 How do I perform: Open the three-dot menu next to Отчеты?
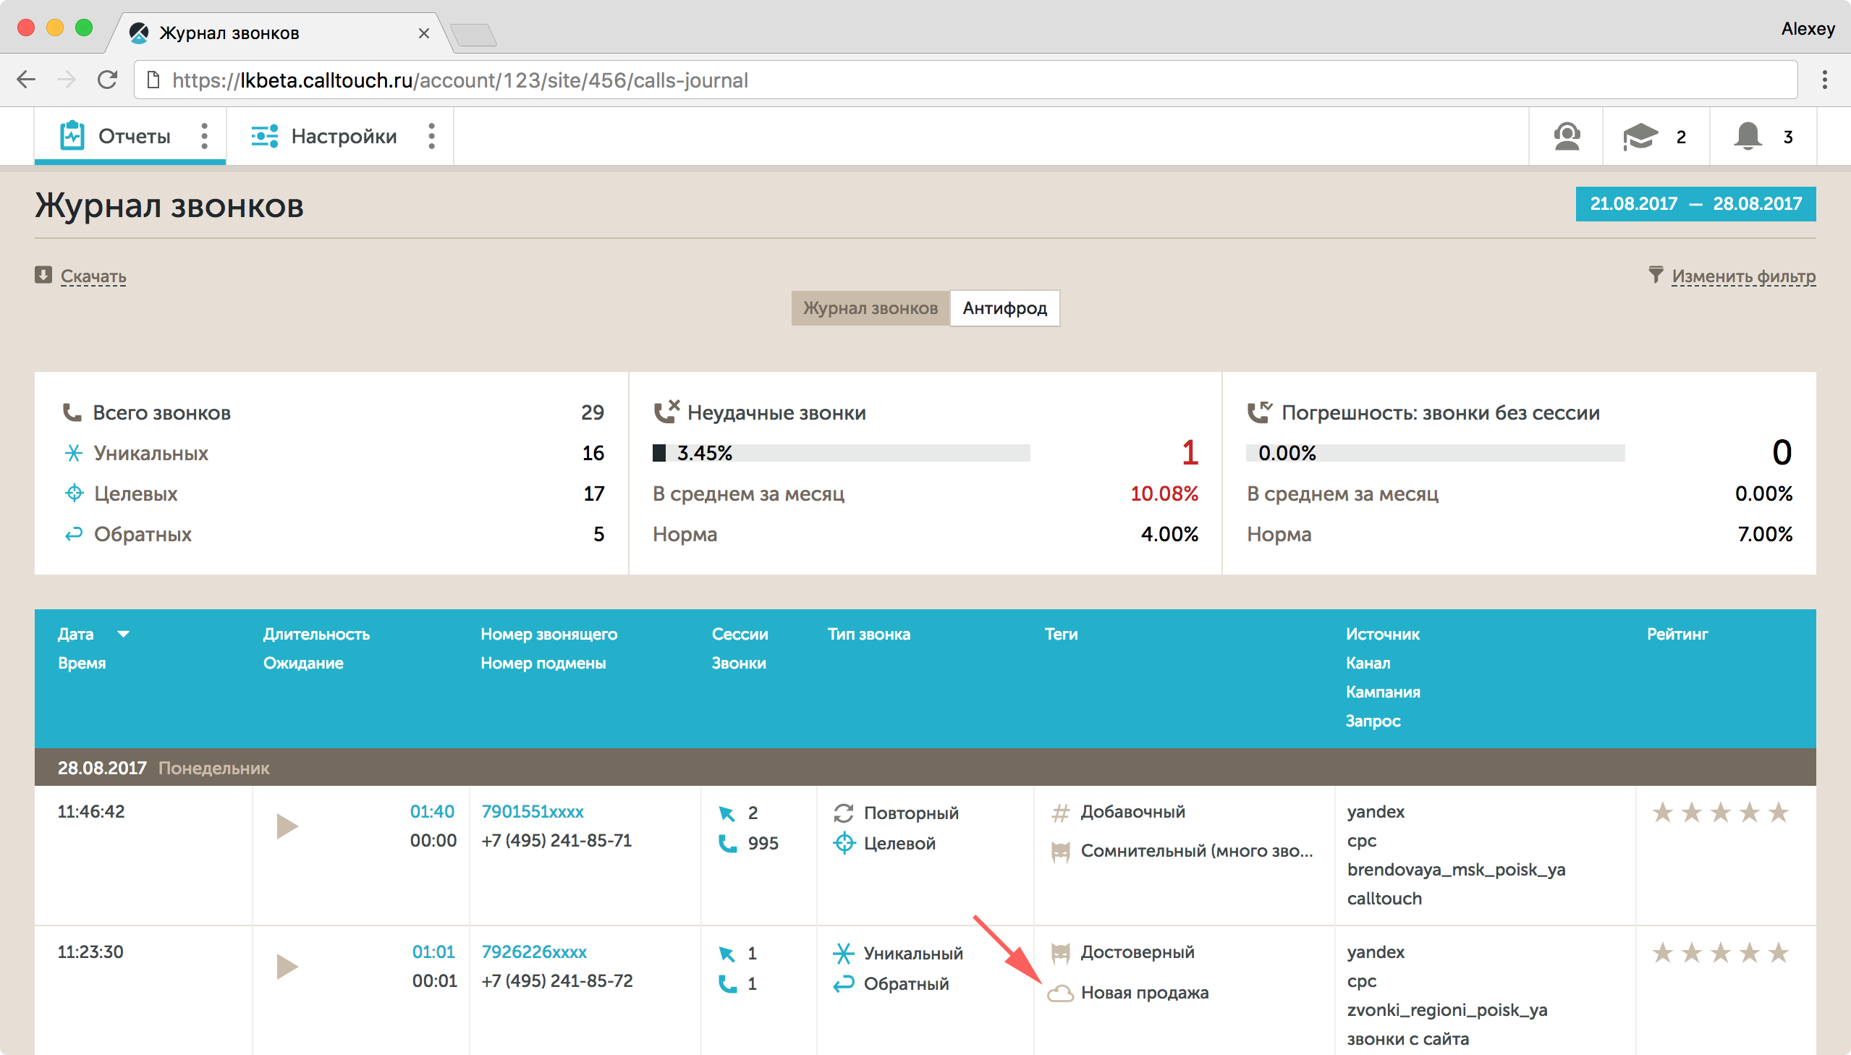coord(204,136)
